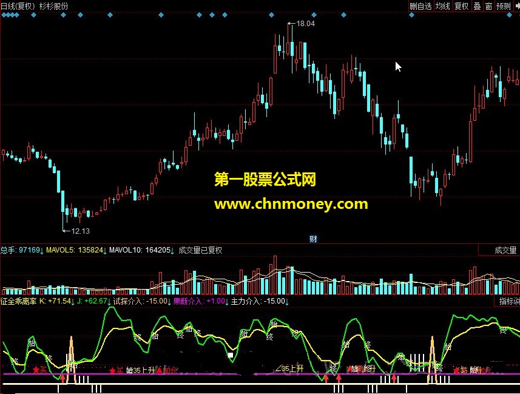Viewport: 520px width, 394px height.
Task: Click the diamond info marker below 预测
Action: coord(510,15)
